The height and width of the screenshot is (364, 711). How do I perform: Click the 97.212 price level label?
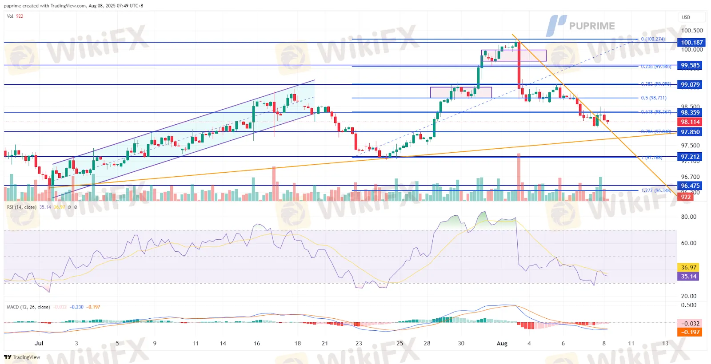(x=690, y=157)
